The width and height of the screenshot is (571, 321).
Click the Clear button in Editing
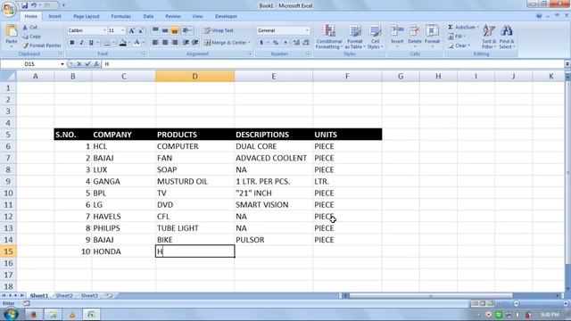[459, 45]
